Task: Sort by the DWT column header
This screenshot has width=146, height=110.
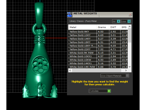Action: coord(115,27)
